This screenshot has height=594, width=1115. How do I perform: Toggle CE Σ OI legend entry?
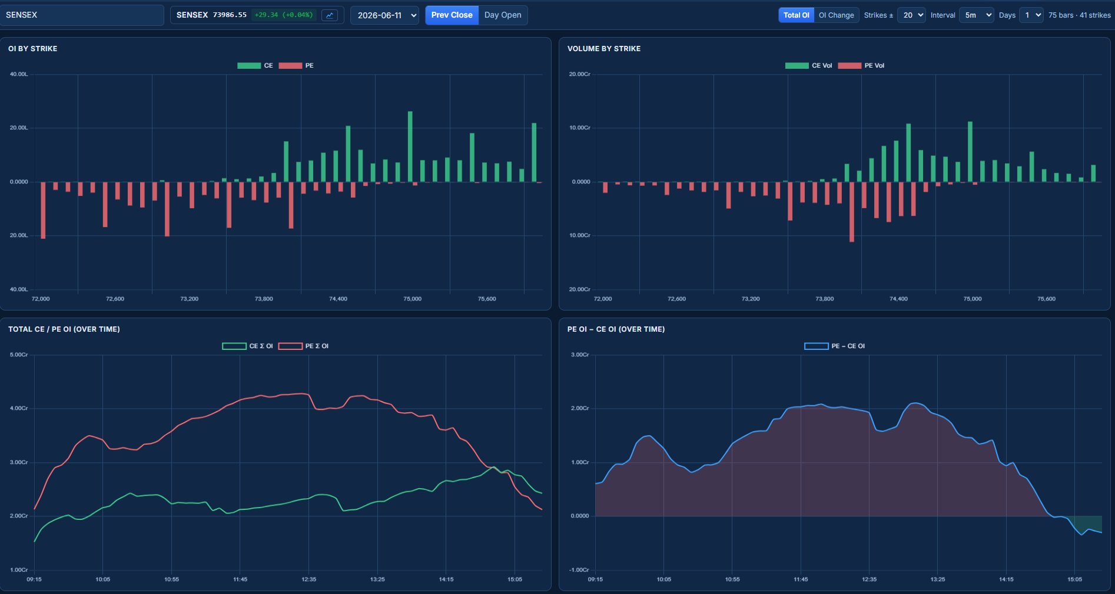pyautogui.click(x=247, y=346)
